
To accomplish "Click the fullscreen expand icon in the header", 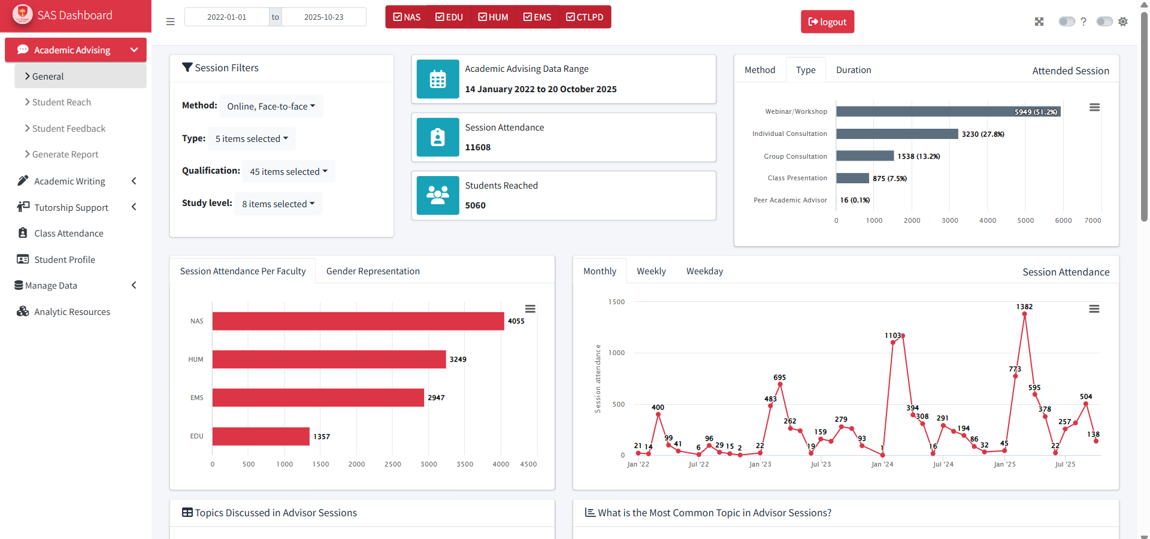I will pos(1040,22).
